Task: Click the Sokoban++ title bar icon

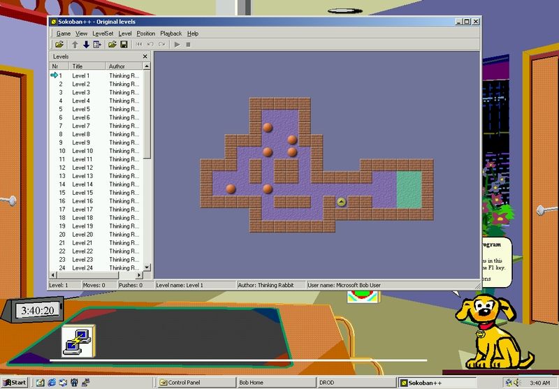Action: click(54, 22)
